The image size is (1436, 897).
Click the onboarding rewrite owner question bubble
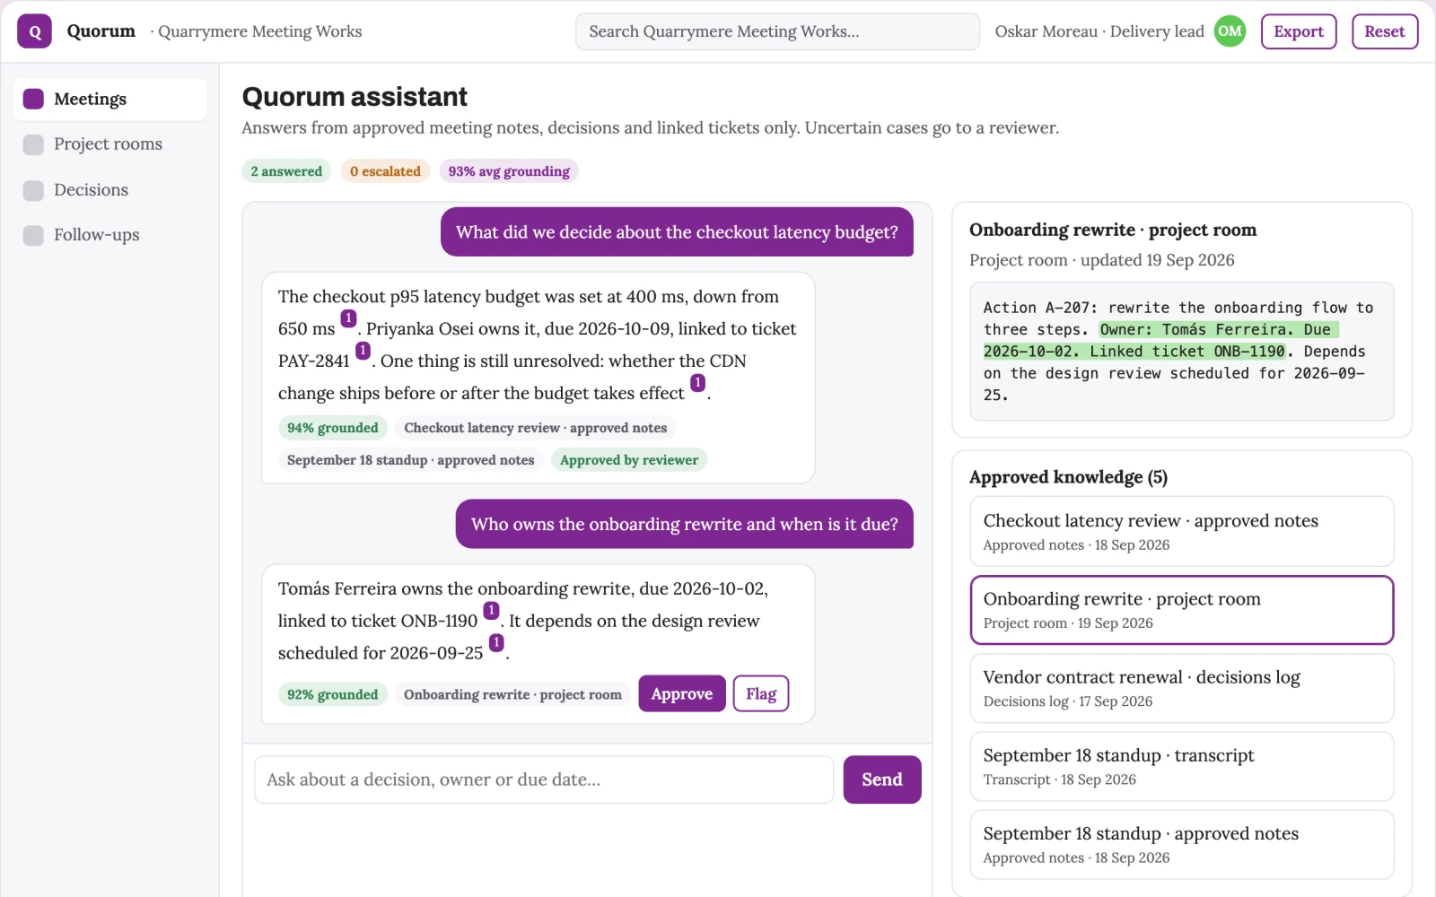684,524
